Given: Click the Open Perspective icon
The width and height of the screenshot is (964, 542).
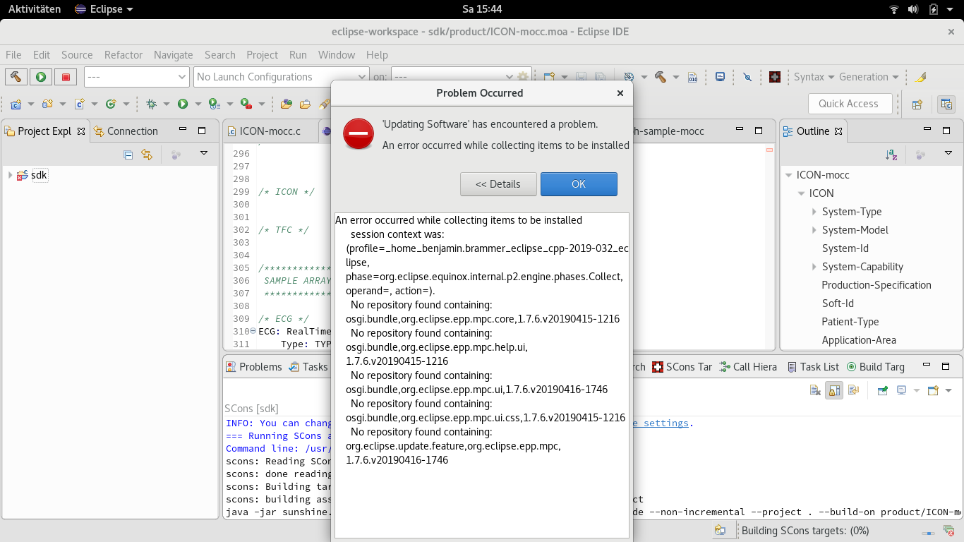Looking at the screenshot, I should [x=917, y=104].
